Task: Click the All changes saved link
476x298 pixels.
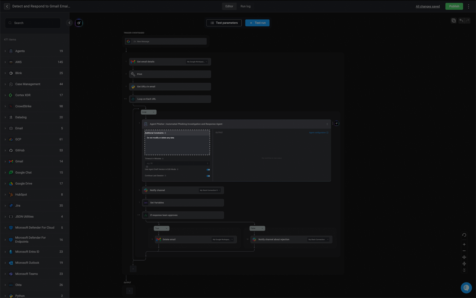Action: tap(428, 6)
